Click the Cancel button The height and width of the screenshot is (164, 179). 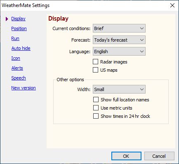point(159,156)
